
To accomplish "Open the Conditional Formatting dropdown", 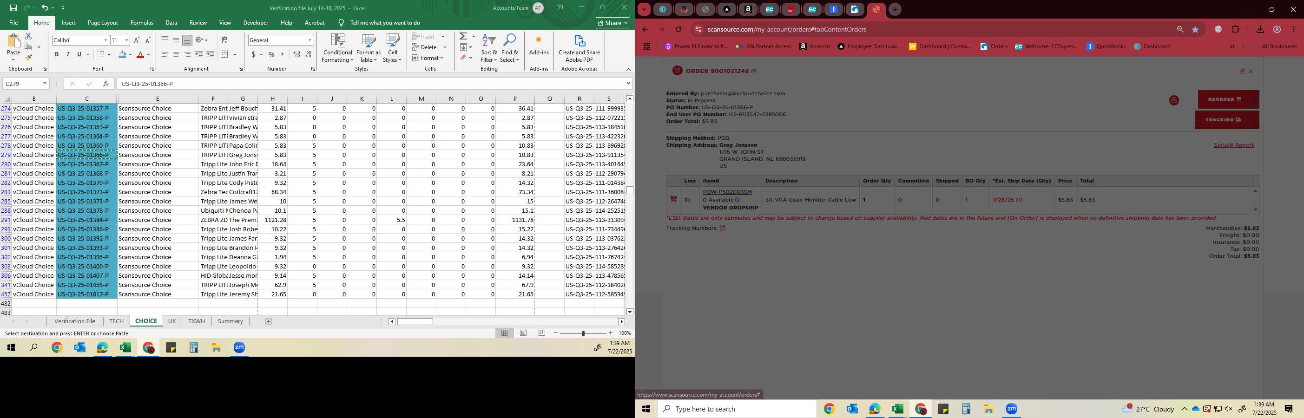I will pos(338,49).
